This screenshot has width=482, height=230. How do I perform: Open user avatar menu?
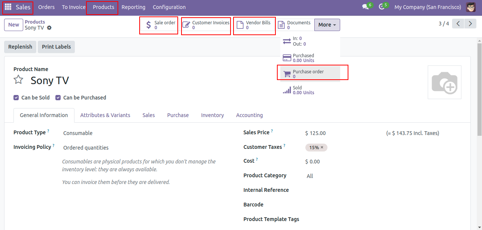[x=471, y=7]
